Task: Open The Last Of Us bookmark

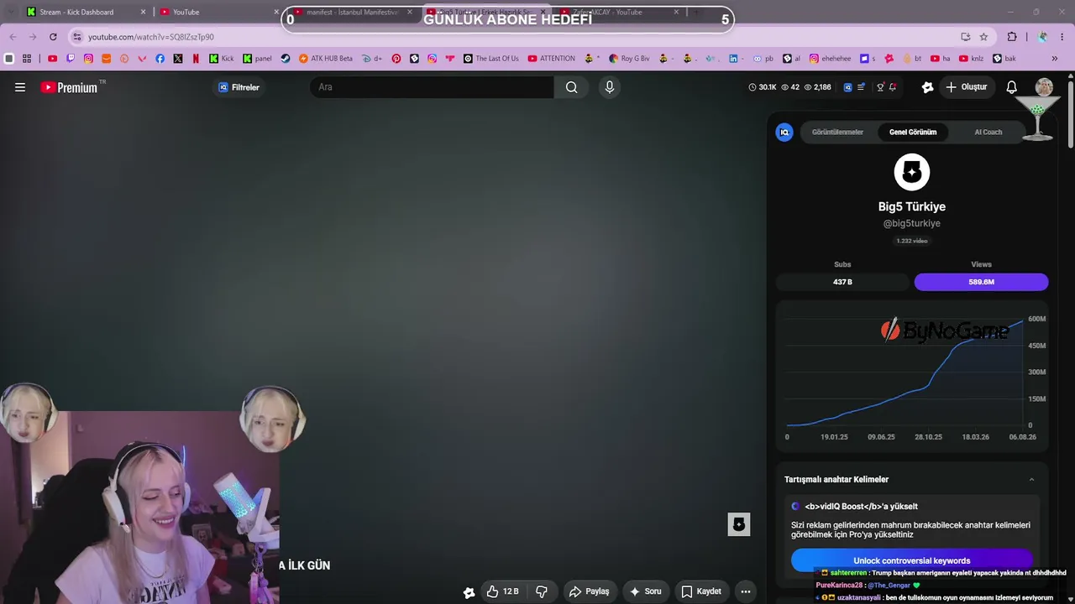Action: 491,59
